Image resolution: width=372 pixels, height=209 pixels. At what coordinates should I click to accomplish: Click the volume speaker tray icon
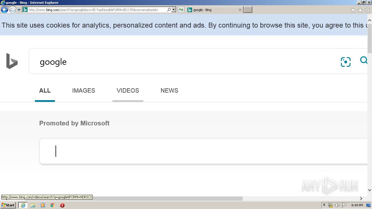pos(337,205)
